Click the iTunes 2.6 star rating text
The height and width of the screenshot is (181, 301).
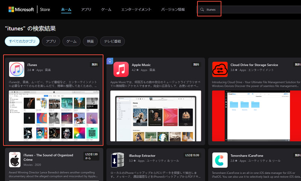(31, 70)
